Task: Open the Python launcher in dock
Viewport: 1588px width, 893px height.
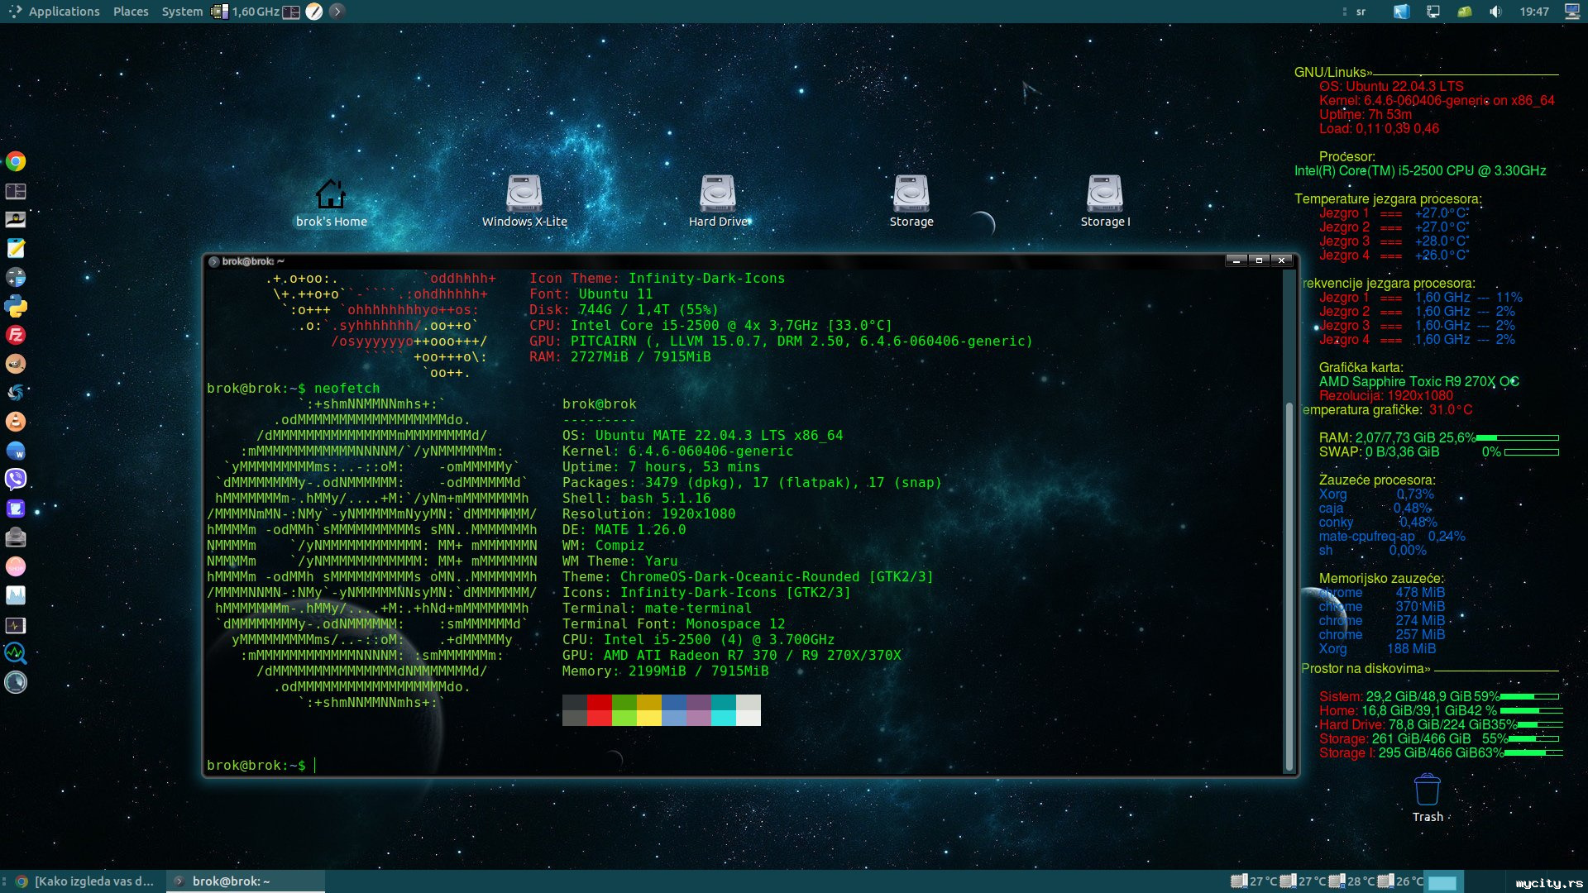Action: click(x=16, y=307)
